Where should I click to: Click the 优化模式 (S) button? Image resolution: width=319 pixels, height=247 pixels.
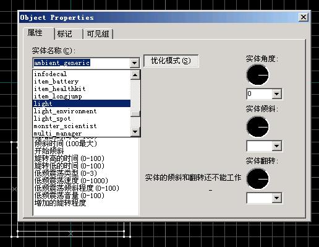click(x=171, y=61)
